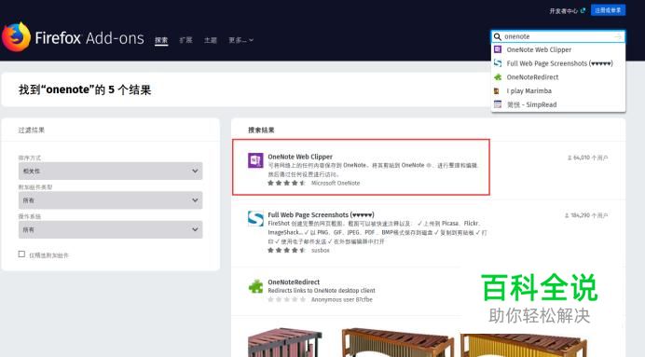Click OneNote Web Clipper suggestion icon
645x357 pixels.
(x=498, y=49)
